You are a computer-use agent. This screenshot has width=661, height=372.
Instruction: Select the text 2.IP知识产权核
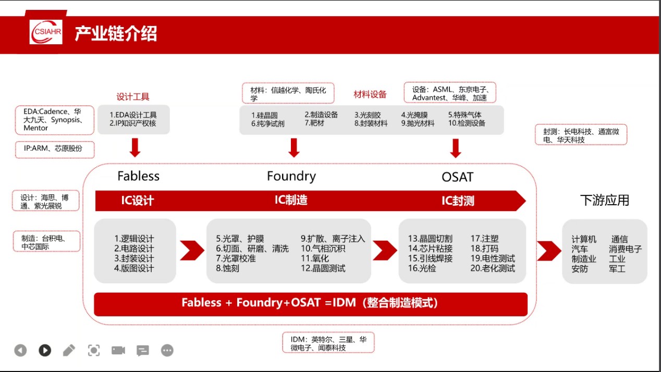133,123
